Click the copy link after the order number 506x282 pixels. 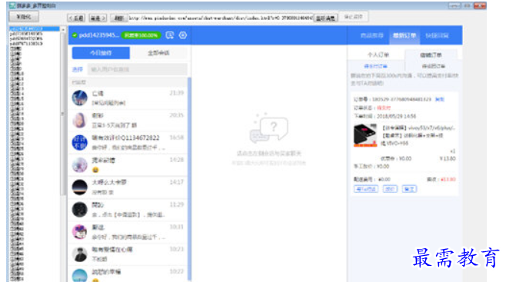click(x=440, y=99)
